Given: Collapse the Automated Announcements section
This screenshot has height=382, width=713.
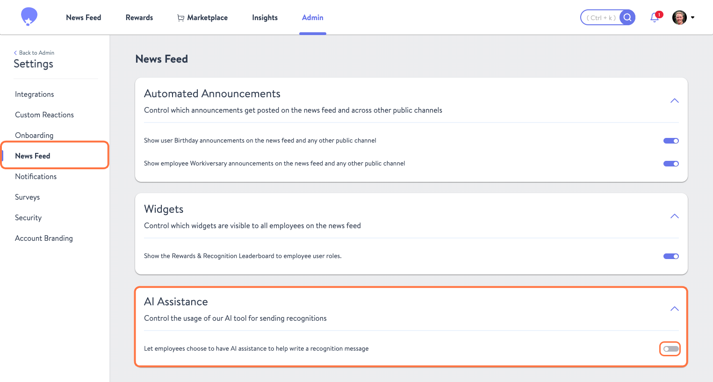Looking at the screenshot, I should pyautogui.click(x=674, y=101).
